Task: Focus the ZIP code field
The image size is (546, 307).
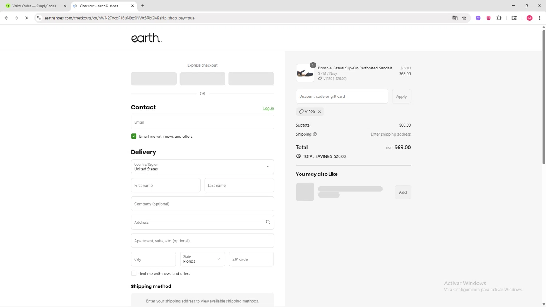Action: 251,259
